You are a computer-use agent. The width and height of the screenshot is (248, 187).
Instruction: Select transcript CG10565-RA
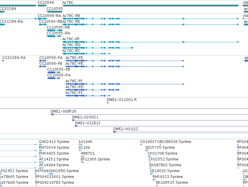click(54, 36)
